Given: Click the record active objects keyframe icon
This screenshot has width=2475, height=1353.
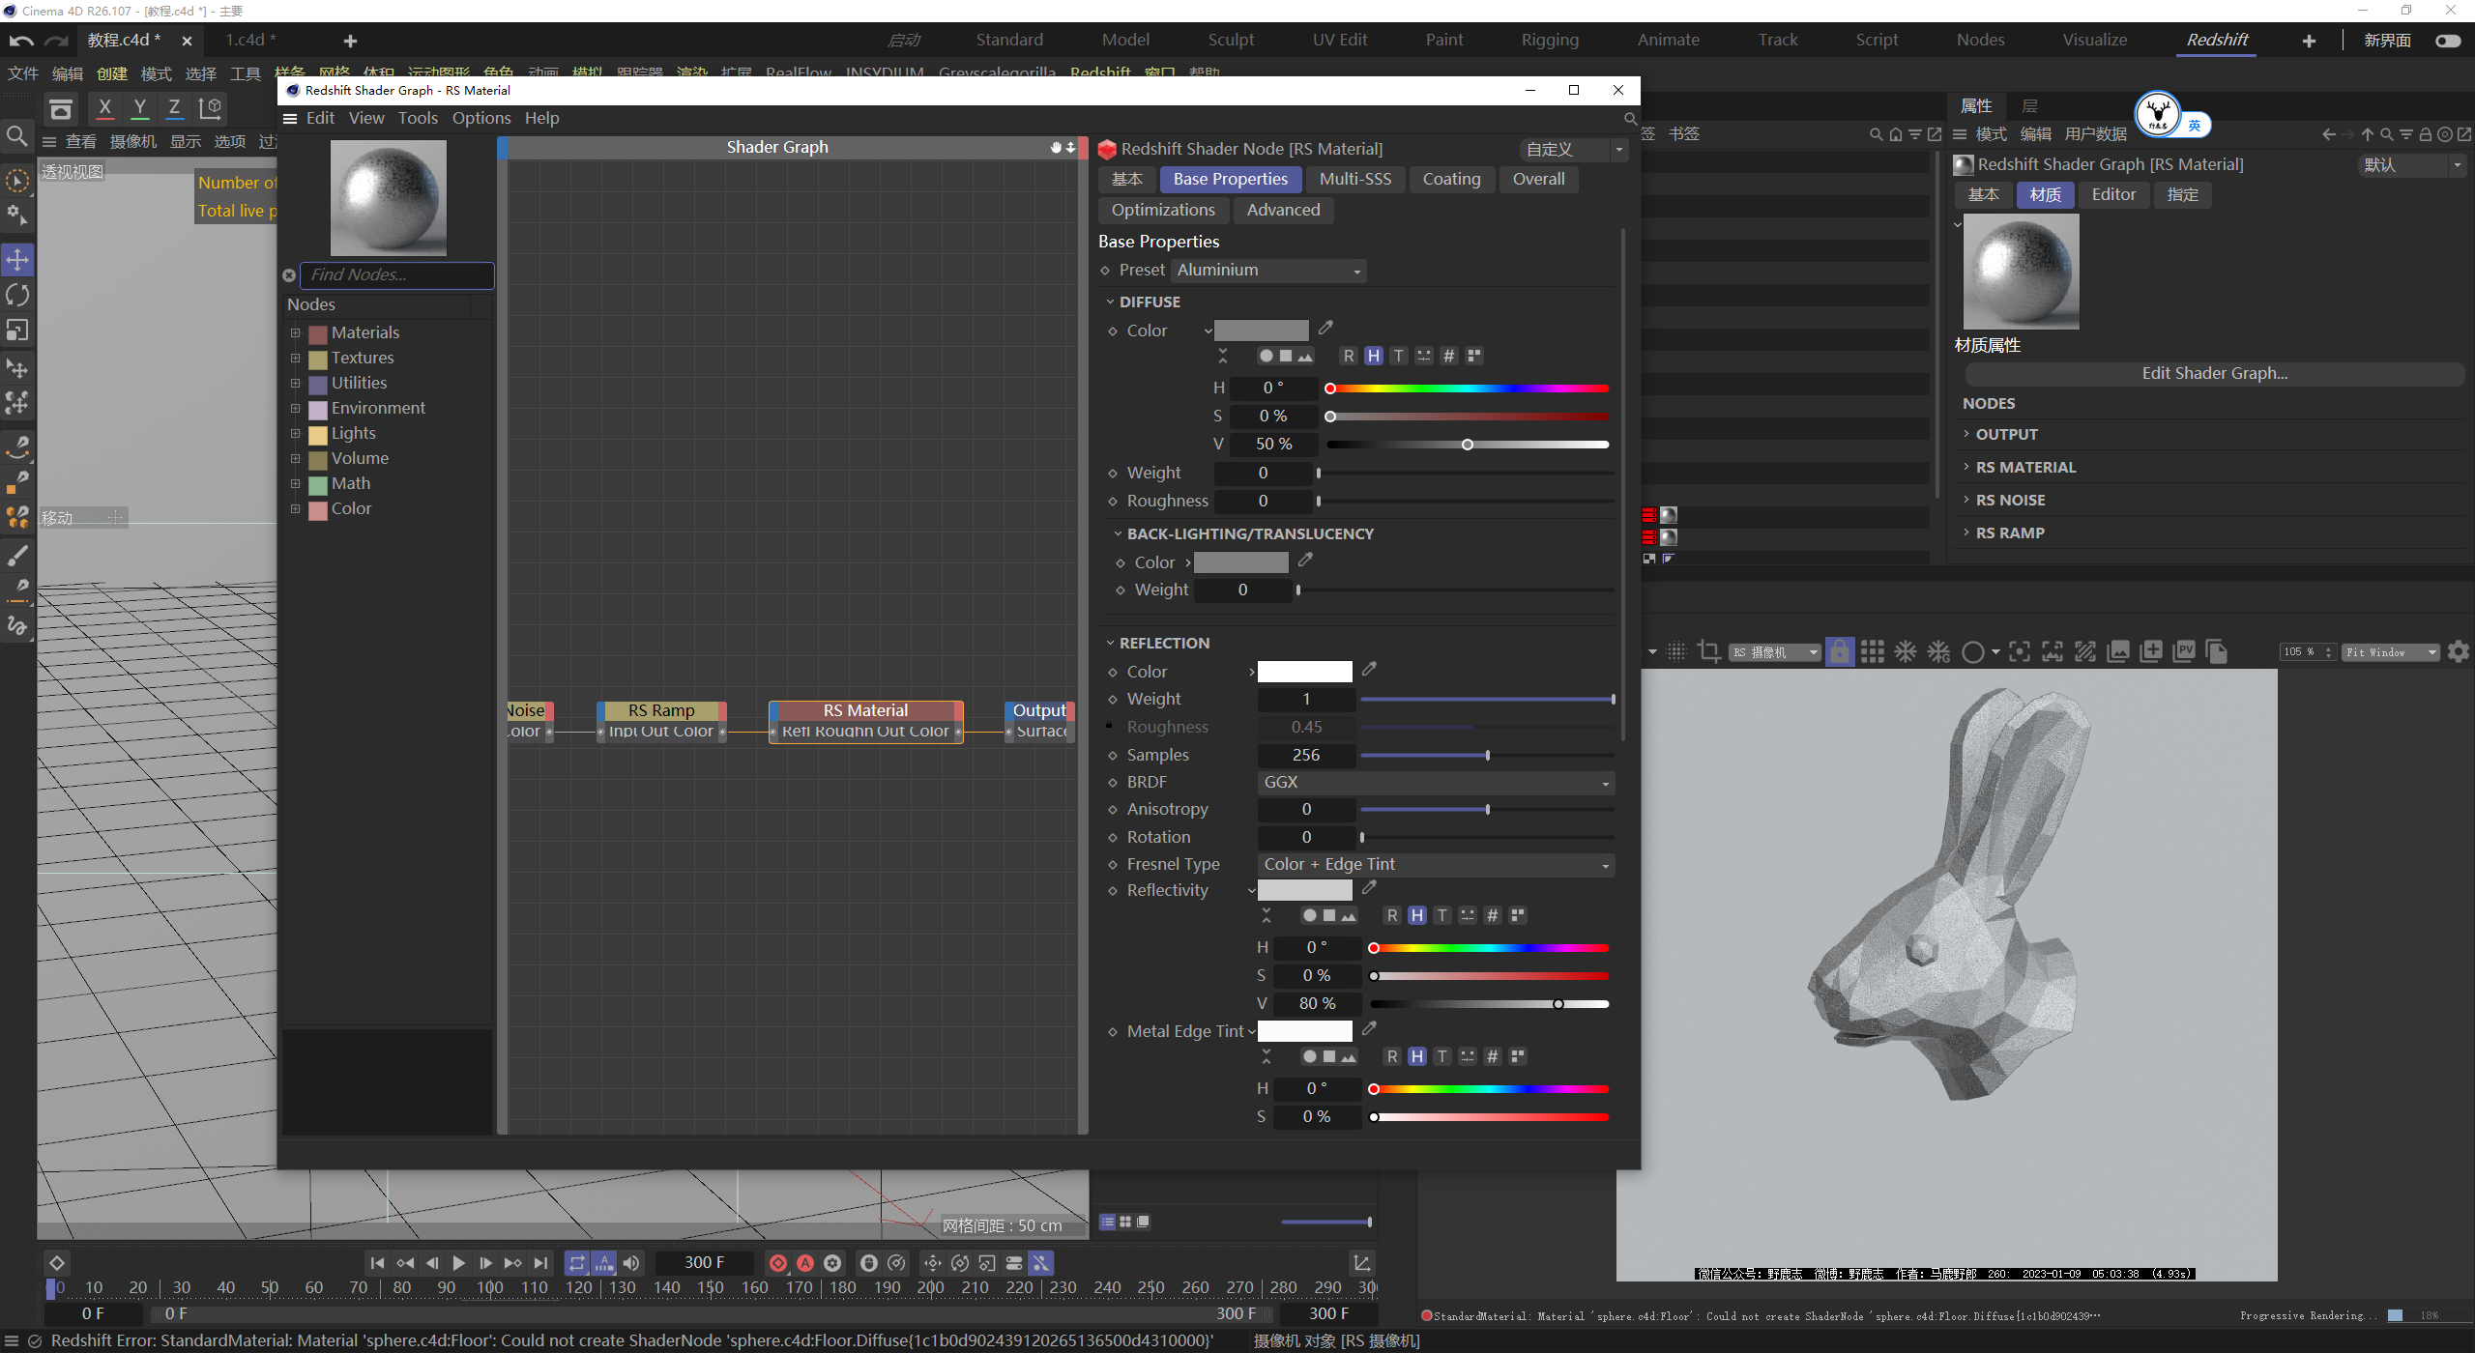Looking at the screenshot, I should 778,1263.
